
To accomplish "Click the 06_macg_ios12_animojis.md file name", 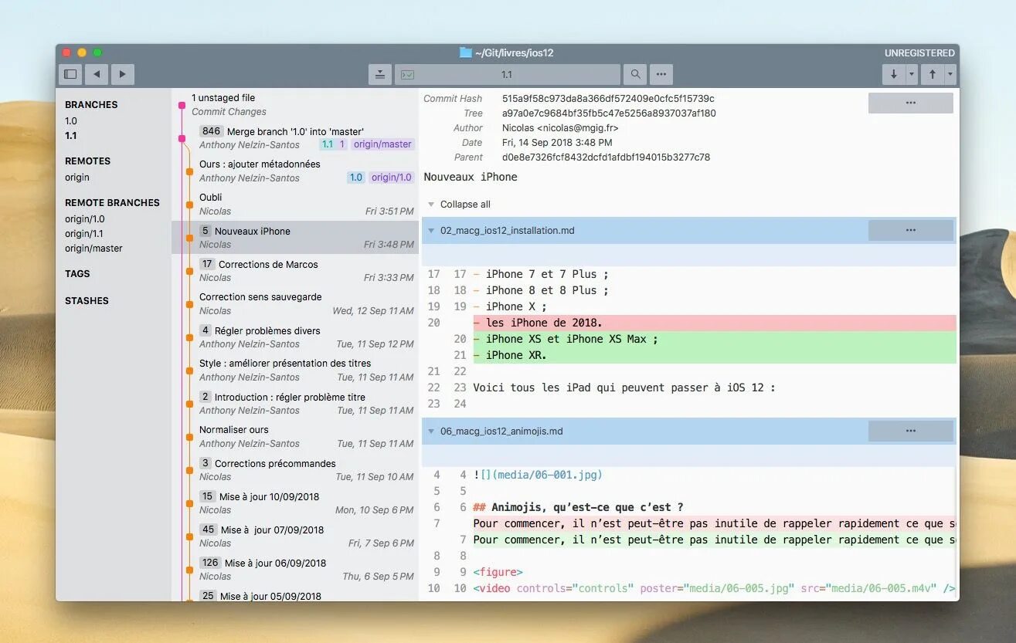I will [x=501, y=431].
